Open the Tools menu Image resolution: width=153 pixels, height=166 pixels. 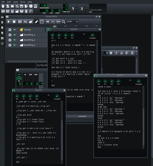(x=22, y=2)
